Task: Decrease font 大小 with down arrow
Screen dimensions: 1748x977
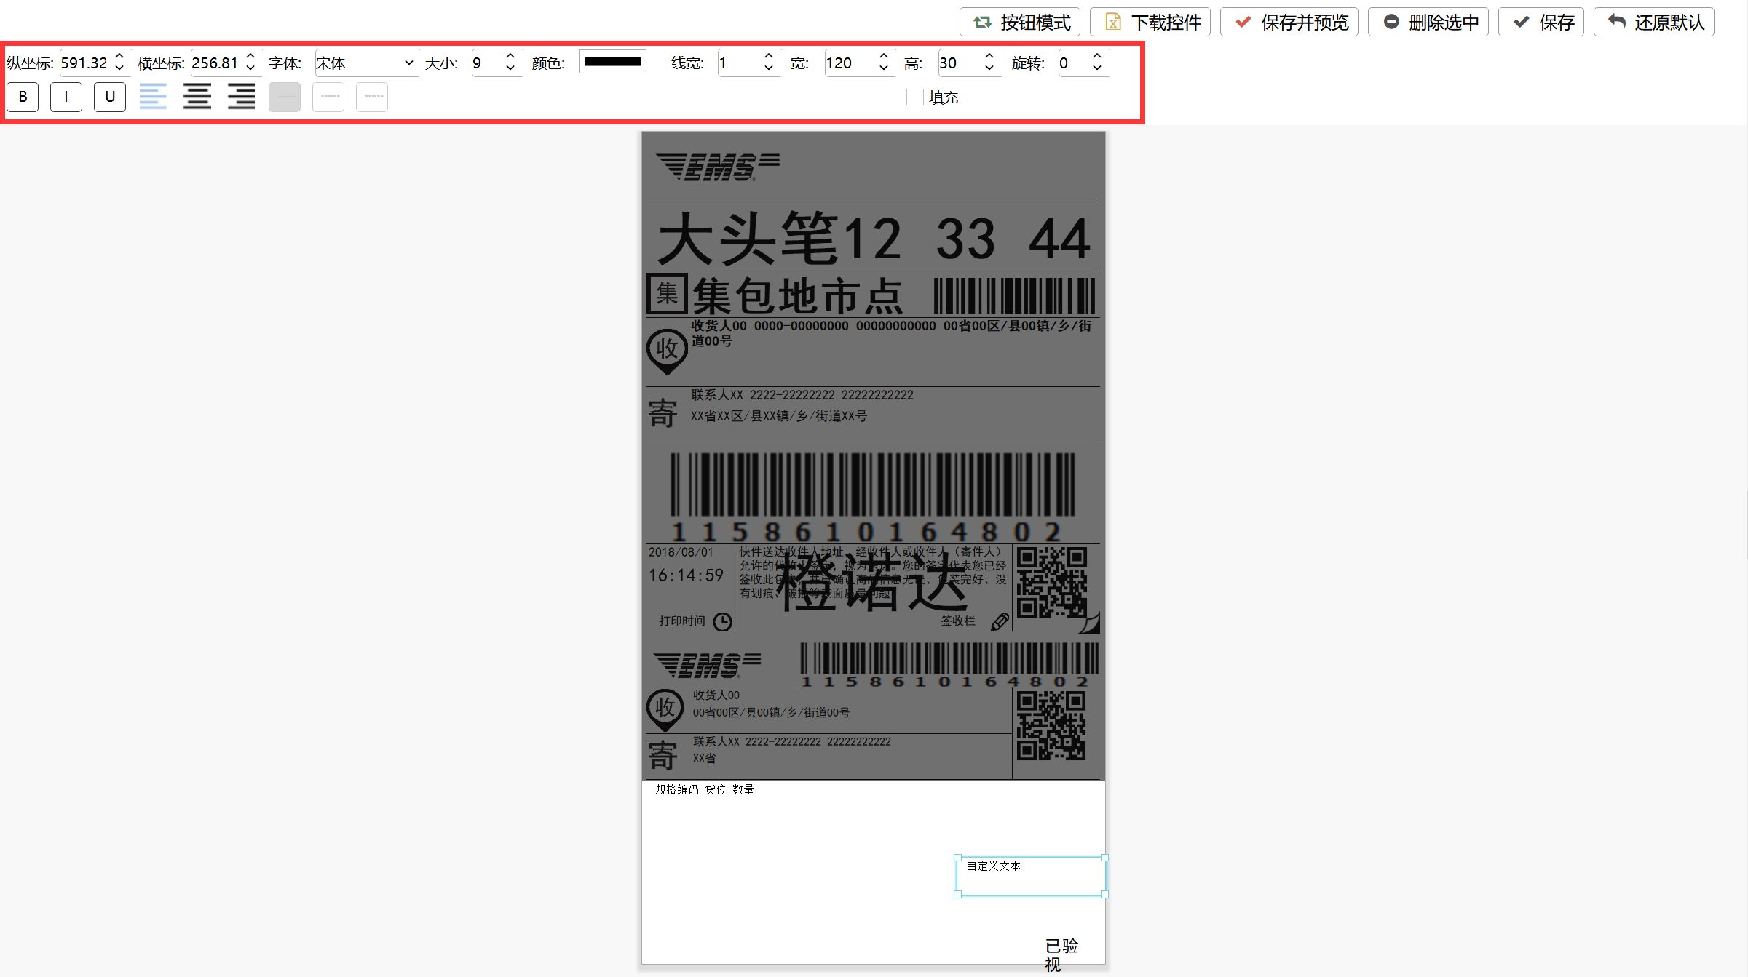Action: pos(510,68)
